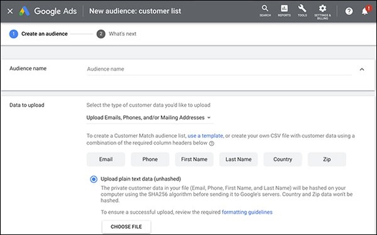Screen dimensions: 377x235
Task: Click the Country column header chip
Action: pos(283,159)
